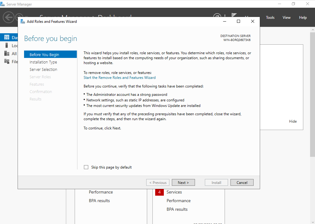
Task: Maximize the Add Roles and Features Wizard
Action: point(238,21)
